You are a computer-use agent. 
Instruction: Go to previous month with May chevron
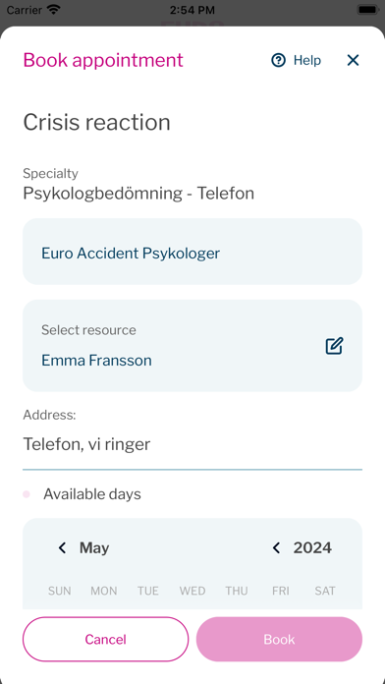click(62, 548)
